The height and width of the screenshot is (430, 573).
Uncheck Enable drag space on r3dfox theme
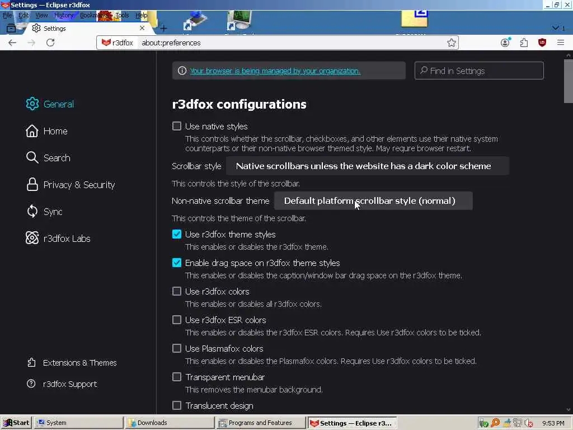[x=177, y=263]
